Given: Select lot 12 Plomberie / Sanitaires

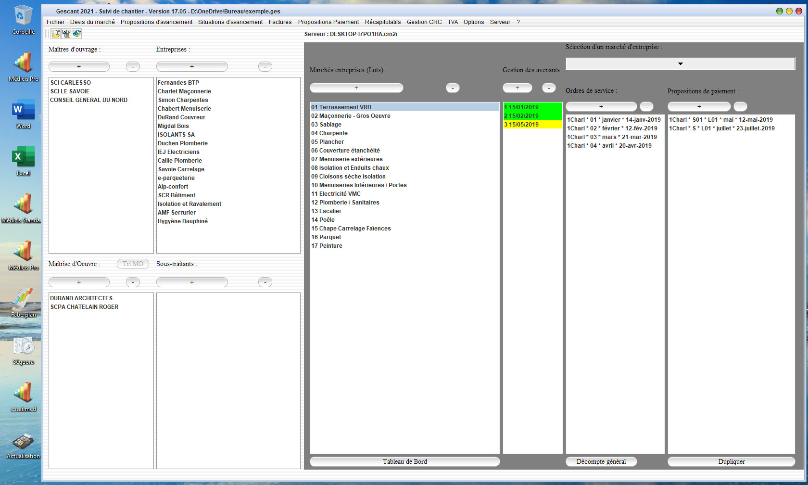Looking at the screenshot, I should (405, 203).
